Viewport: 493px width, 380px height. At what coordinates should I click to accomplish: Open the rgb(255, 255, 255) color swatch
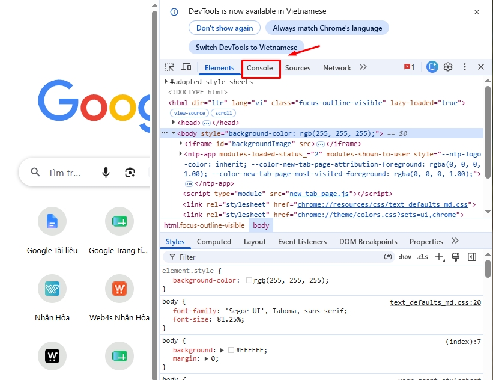click(249, 280)
